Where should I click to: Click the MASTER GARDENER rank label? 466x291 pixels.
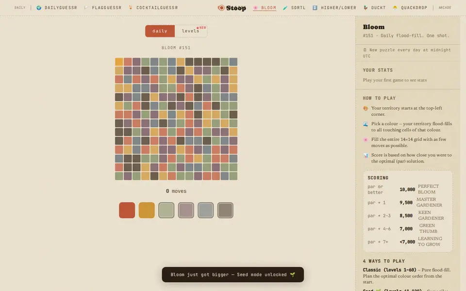click(429, 202)
